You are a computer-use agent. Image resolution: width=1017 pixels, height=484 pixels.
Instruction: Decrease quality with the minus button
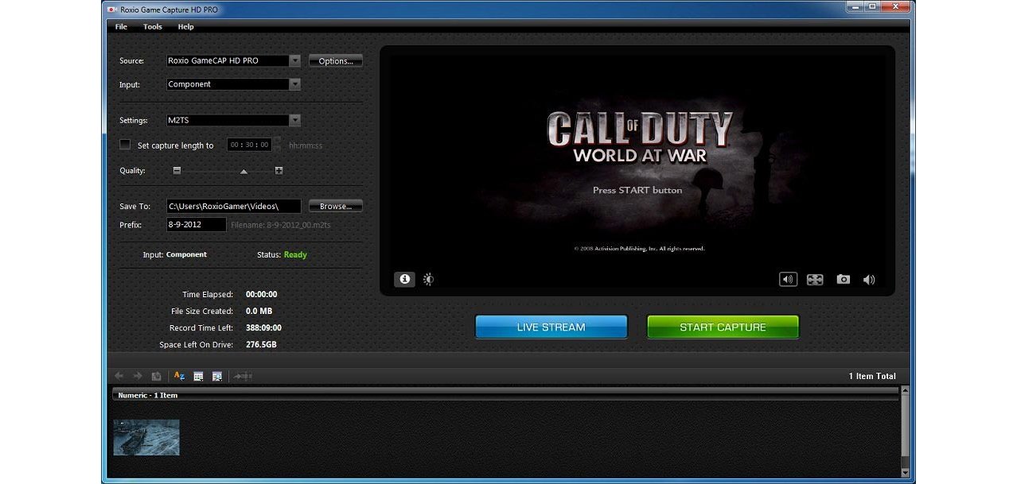coord(177,171)
